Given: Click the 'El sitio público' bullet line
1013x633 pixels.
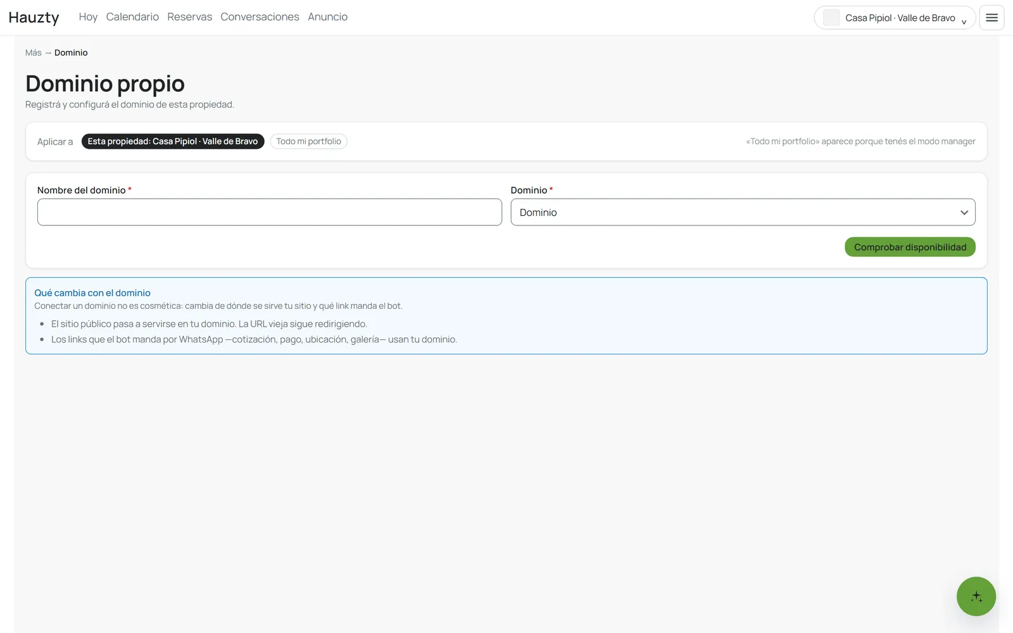Looking at the screenshot, I should tap(209, 323).
